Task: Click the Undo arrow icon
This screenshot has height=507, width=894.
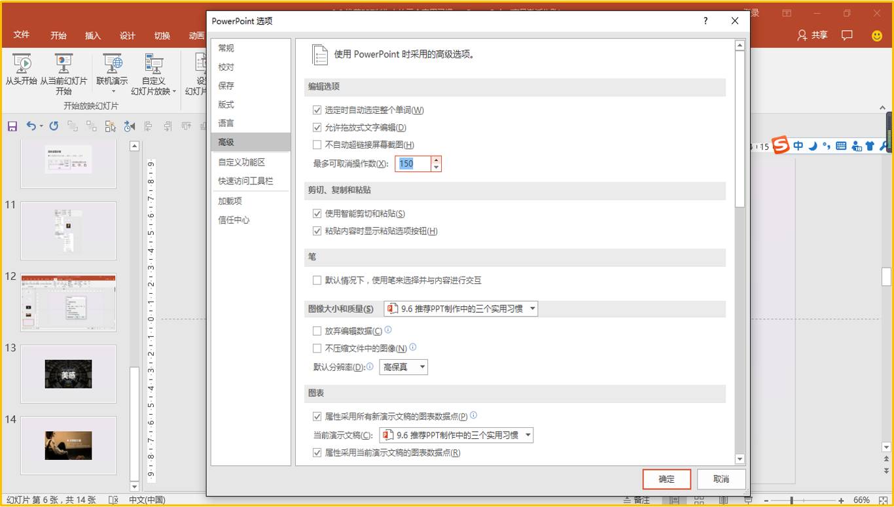Action: 31,126
